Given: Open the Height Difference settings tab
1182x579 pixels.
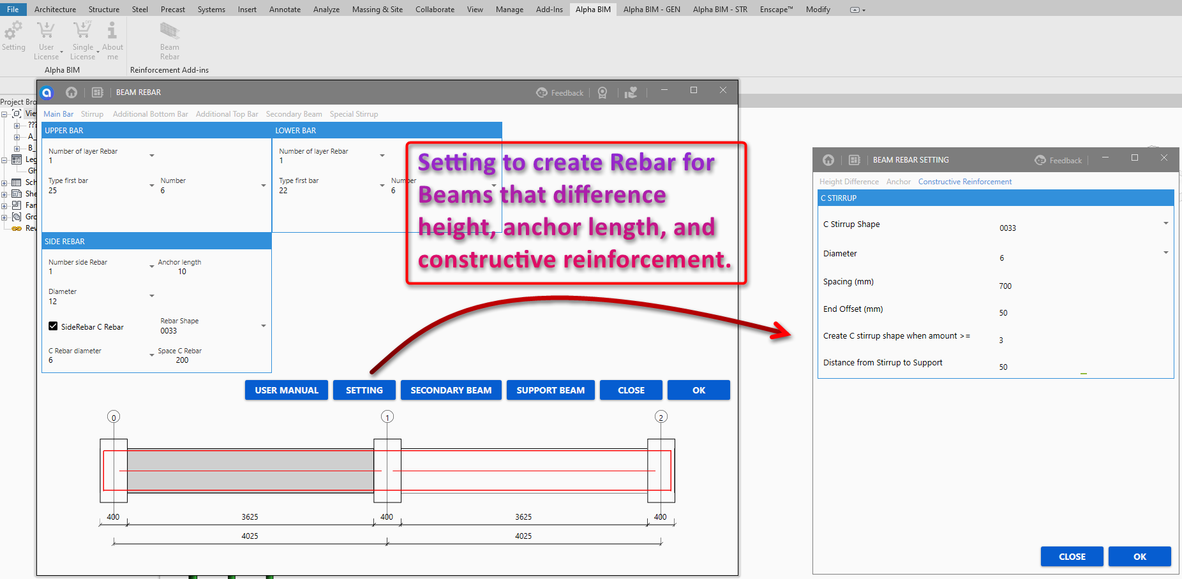Looking at the screenshot, I should pos(849,182).
